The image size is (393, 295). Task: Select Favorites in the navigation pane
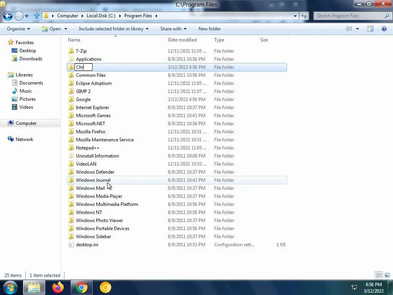click(25, 43)
